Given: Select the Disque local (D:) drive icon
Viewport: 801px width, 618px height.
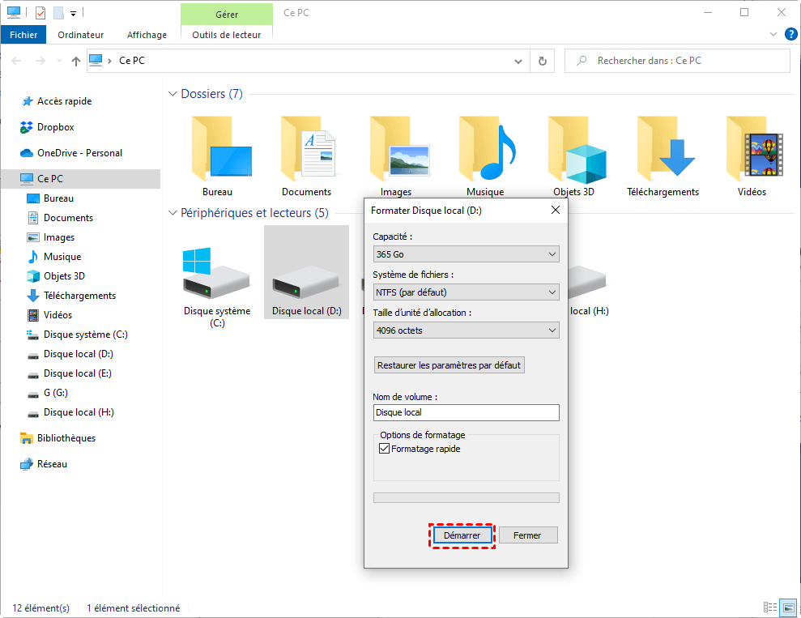Looking at the screenshot, I should pyautogui.click(x=306, y=283).
